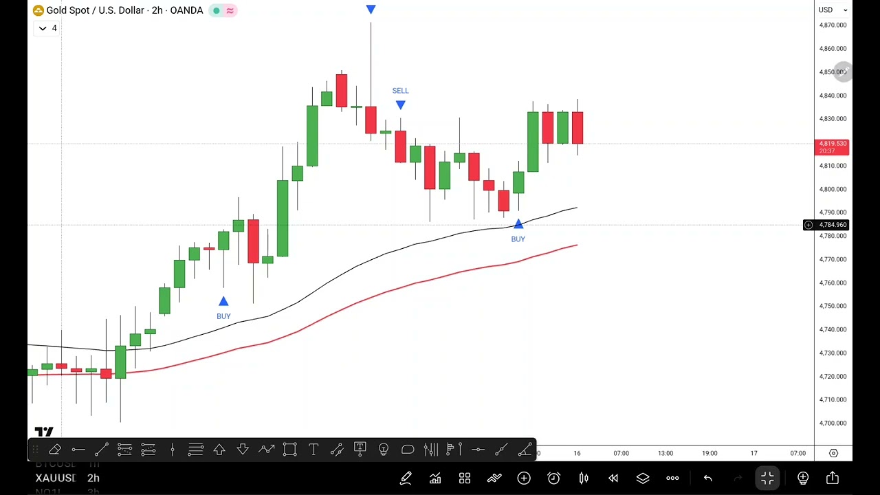Select the rounded shape drawing tool

coord(408,450)
